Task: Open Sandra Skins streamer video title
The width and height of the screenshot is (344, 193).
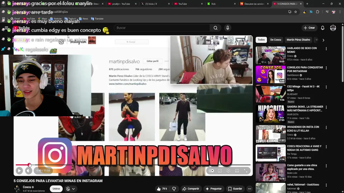Action: coord(305,109)
